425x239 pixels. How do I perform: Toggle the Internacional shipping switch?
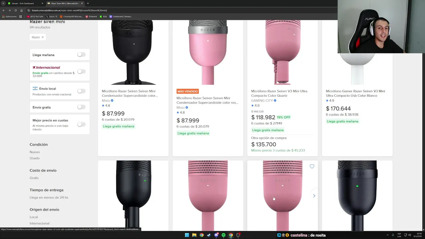coord(81,71)
